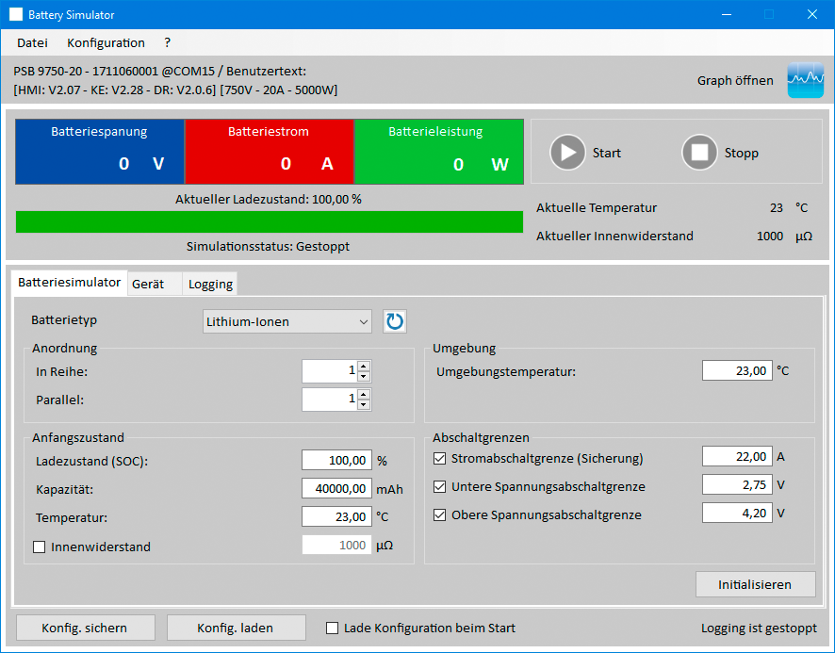Expand the Batterietyp Lithium-Ionen dropdown
835x653 pixels.
(x=287, y=321)
